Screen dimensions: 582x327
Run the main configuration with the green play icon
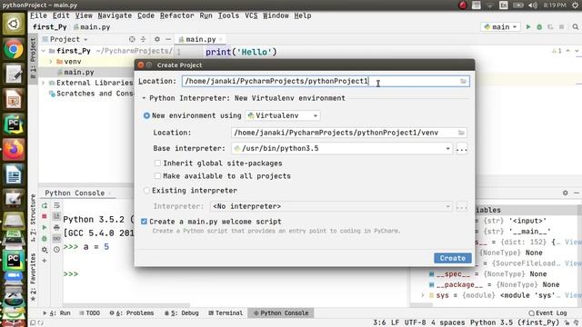pyautogui.click(x=528, y=26)
